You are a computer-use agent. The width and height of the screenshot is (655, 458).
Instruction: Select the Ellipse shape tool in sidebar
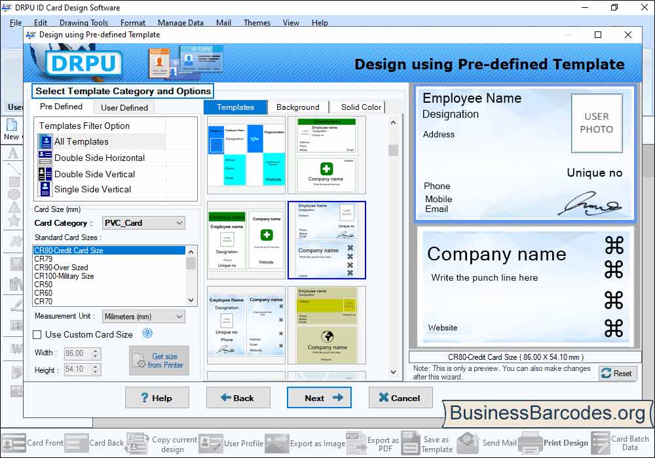[14, 194]
